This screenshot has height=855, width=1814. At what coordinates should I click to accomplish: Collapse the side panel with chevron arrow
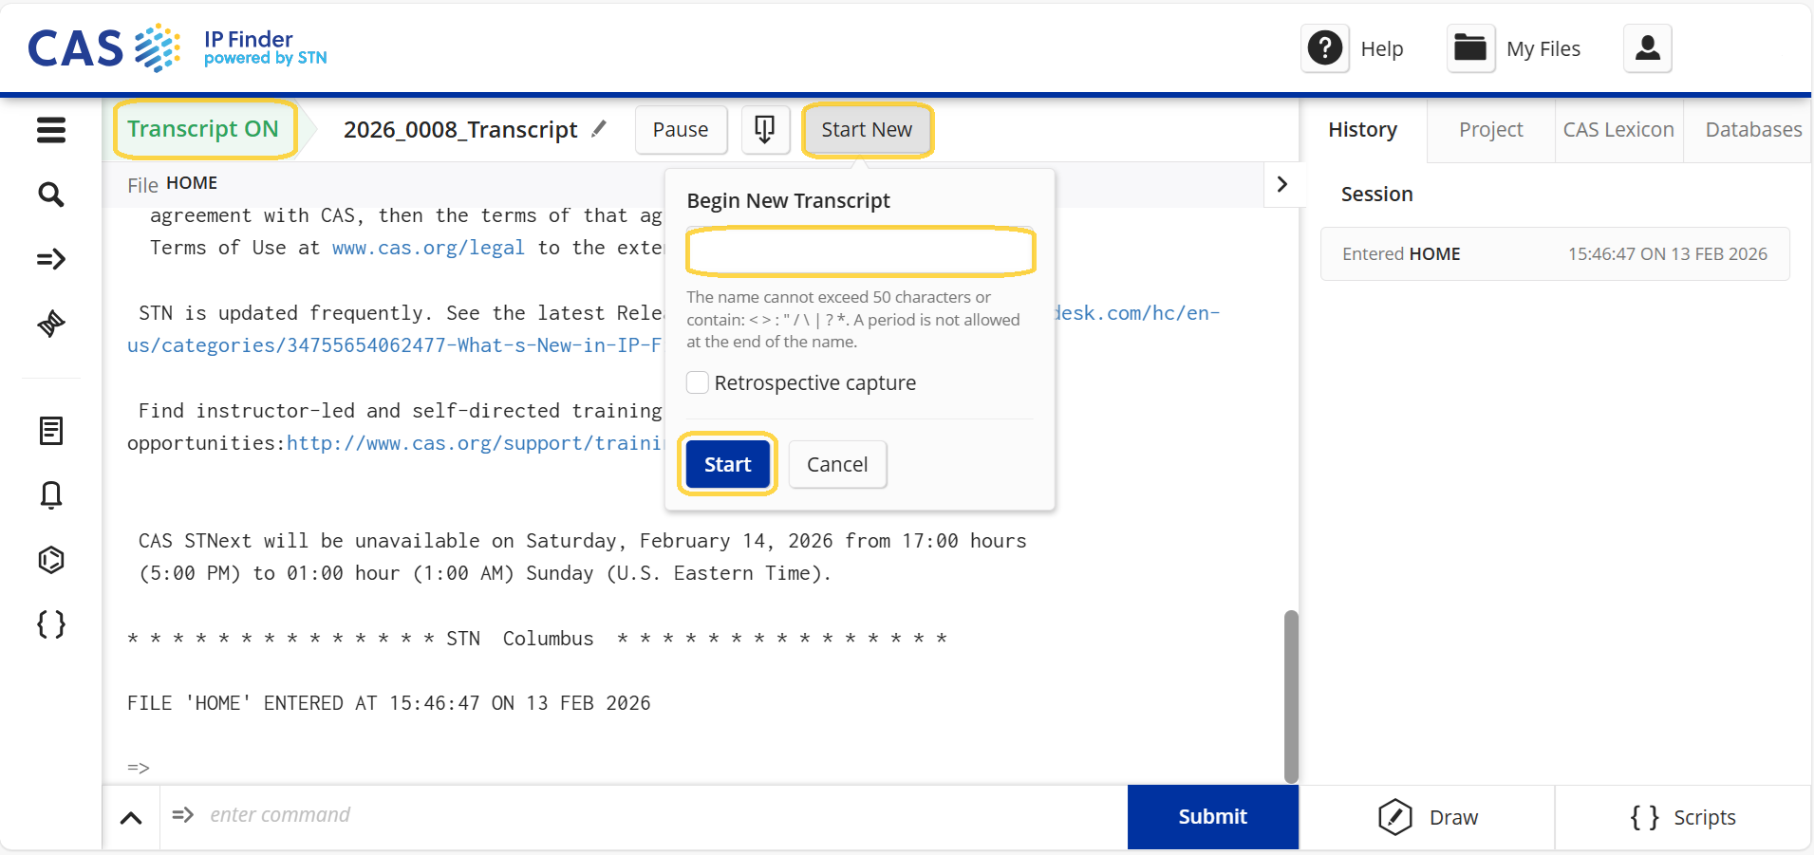coord(1282,184)
